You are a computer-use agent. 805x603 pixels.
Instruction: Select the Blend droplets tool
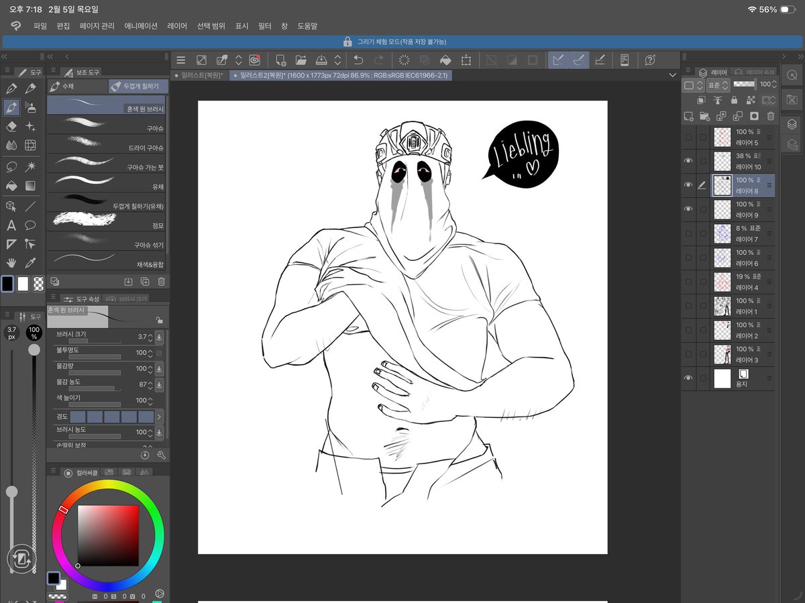(11, 145)
